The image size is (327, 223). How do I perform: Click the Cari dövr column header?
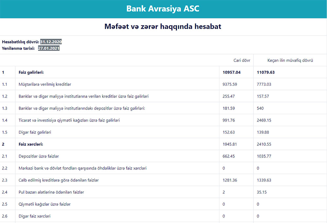242,60
